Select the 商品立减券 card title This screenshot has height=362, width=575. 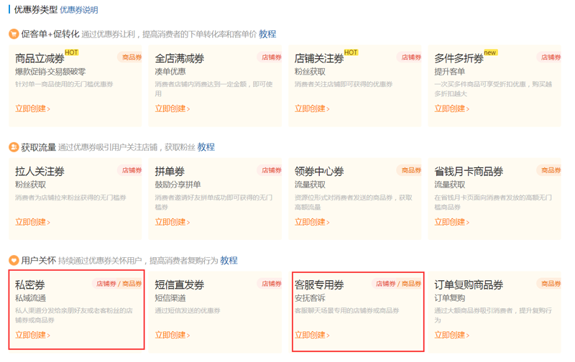pos(40,59)
